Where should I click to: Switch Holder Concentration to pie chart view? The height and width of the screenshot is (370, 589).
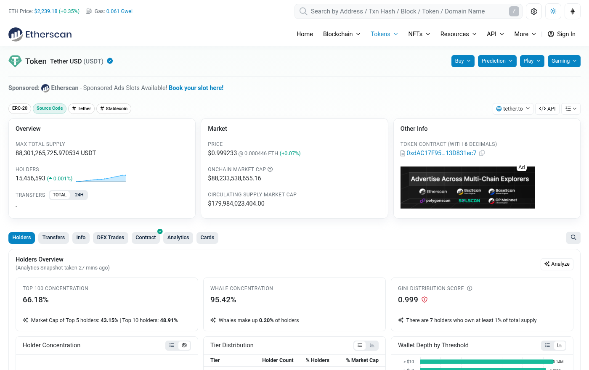(x=184, y=346)
